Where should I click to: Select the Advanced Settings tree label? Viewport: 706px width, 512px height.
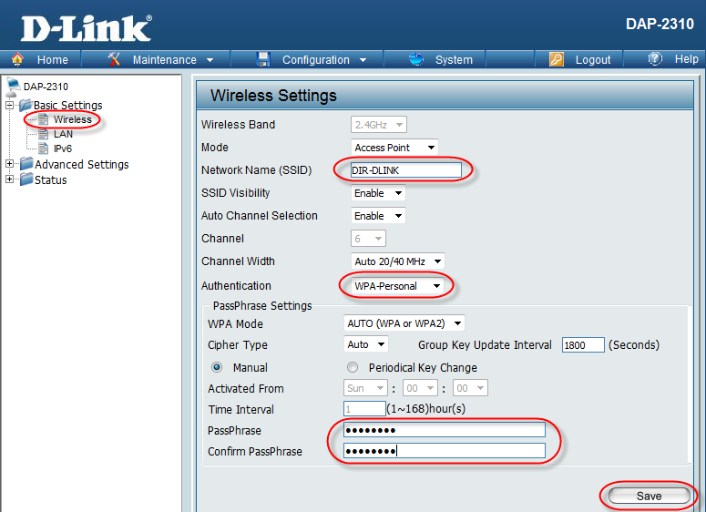81,164
